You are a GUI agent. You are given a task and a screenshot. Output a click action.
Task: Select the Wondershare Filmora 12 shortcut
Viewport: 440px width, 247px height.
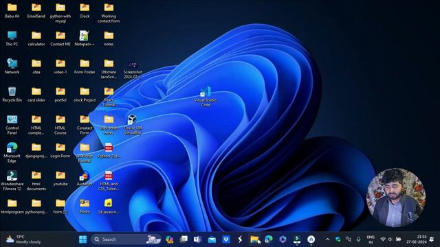click(12, 180)
